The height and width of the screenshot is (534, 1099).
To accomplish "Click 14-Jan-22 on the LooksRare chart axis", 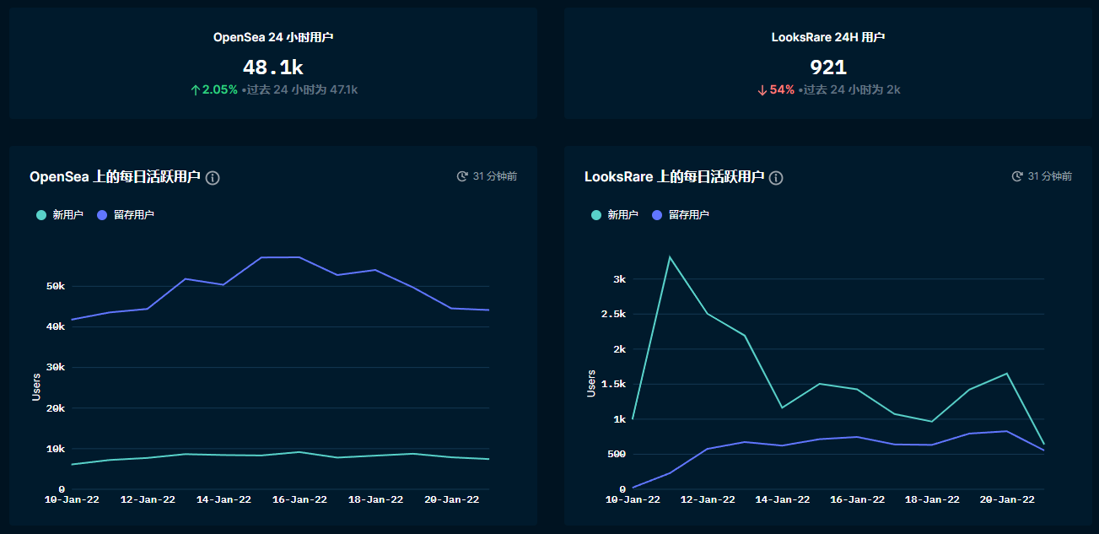I will coord(782,499).
